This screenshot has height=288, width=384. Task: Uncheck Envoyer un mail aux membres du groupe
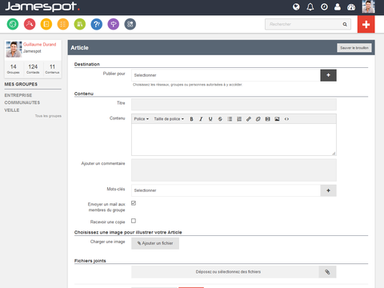[134, 203]
